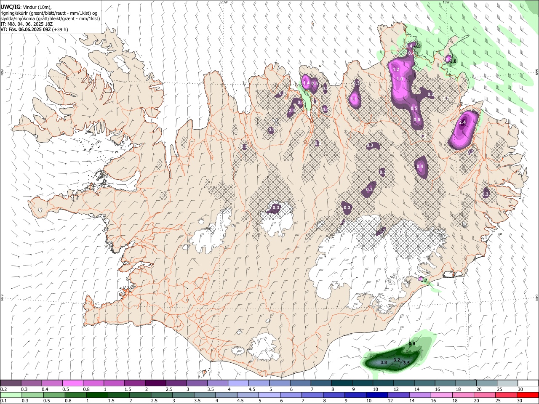Pick the bright pink 0.5 swatch in snow legend

tap(72, 383)
